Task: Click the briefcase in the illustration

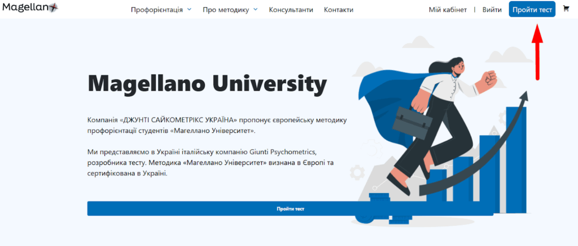Action: coord(413,123)
